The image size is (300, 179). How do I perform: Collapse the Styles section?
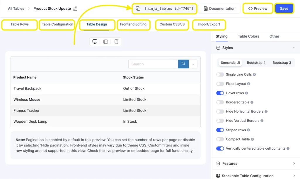[x=294, y=48]
